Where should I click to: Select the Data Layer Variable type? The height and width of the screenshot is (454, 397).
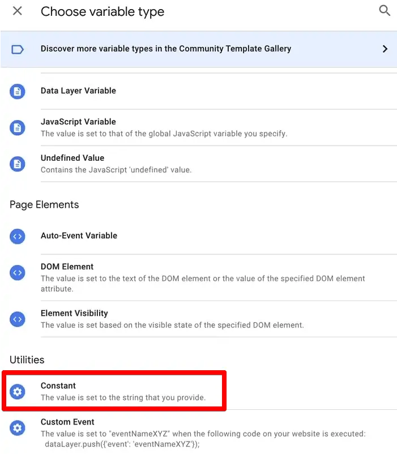(x=78, y=91)
